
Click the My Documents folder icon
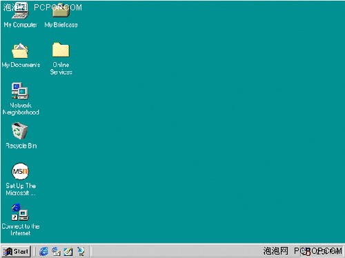20,51
